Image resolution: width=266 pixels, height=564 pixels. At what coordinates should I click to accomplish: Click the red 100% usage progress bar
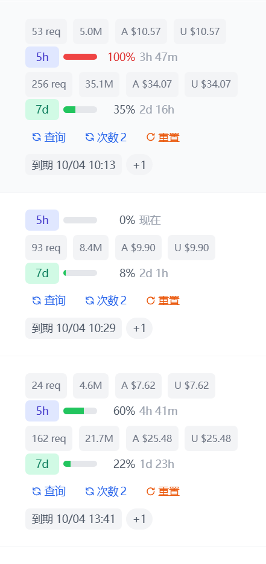pos(80,57)
